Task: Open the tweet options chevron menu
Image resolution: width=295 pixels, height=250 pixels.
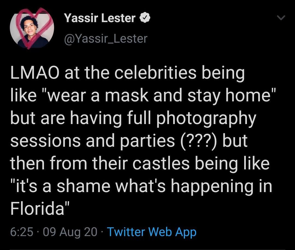Action: pyautogui.click(x=281, y=18)
